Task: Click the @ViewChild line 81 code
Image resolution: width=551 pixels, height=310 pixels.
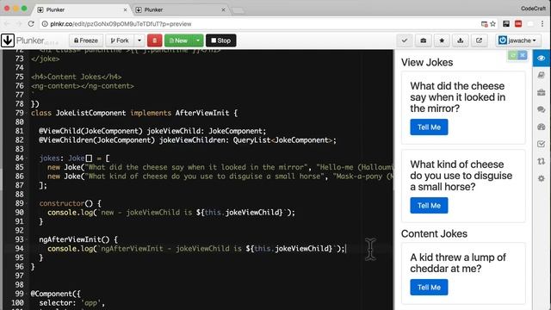Action: [152, 131]
